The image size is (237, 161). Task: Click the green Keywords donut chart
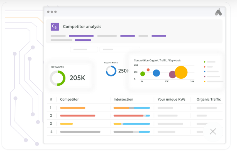[x=58, y=78]
